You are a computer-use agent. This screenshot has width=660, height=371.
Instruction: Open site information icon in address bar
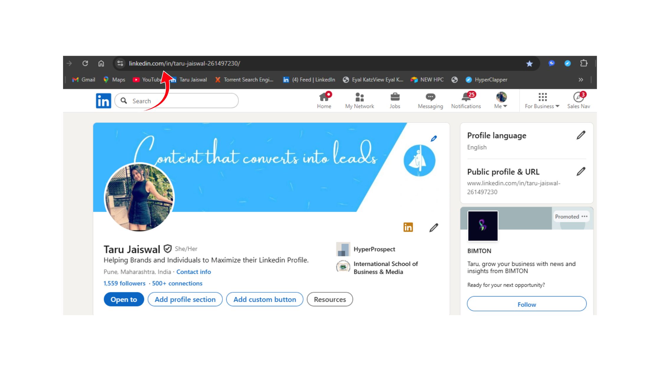pos(120,63)
